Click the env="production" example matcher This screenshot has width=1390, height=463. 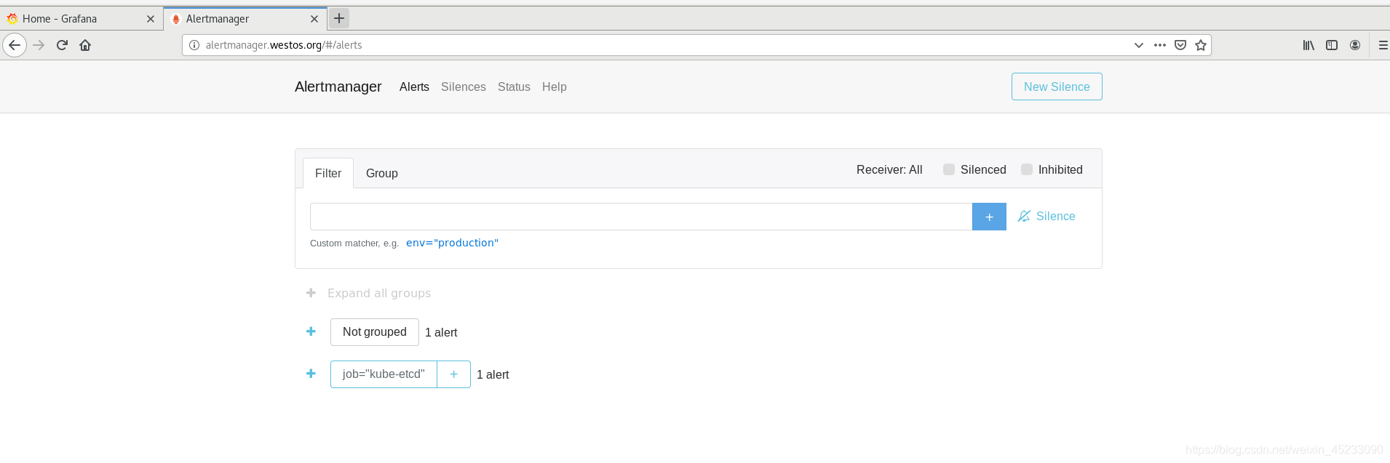click(453, 243)
